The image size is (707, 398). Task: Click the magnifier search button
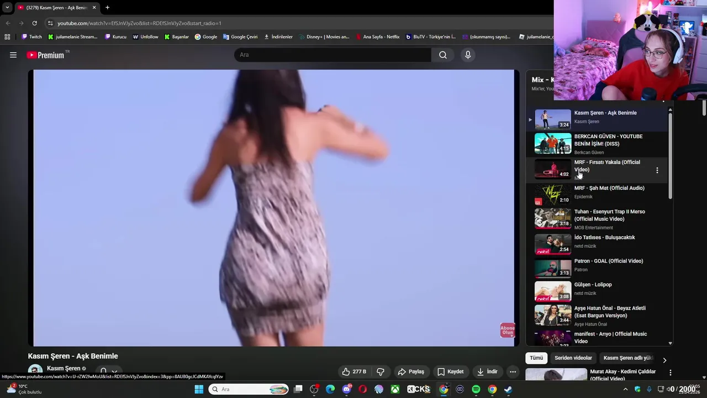[443, 55]
